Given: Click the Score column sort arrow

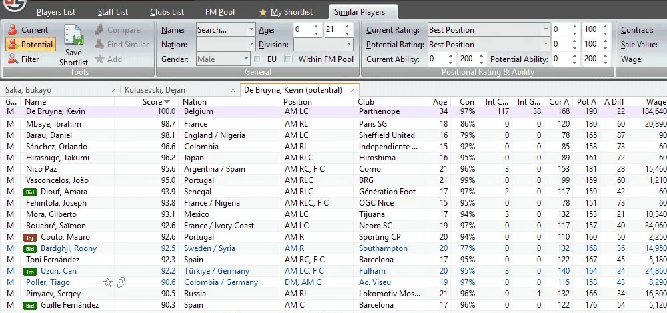Looking at the screenshot, I should 167,101.
